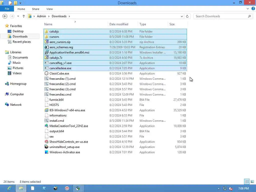Select the HOSTS file name
Screen dimensions: 256x192
(54, 105)
